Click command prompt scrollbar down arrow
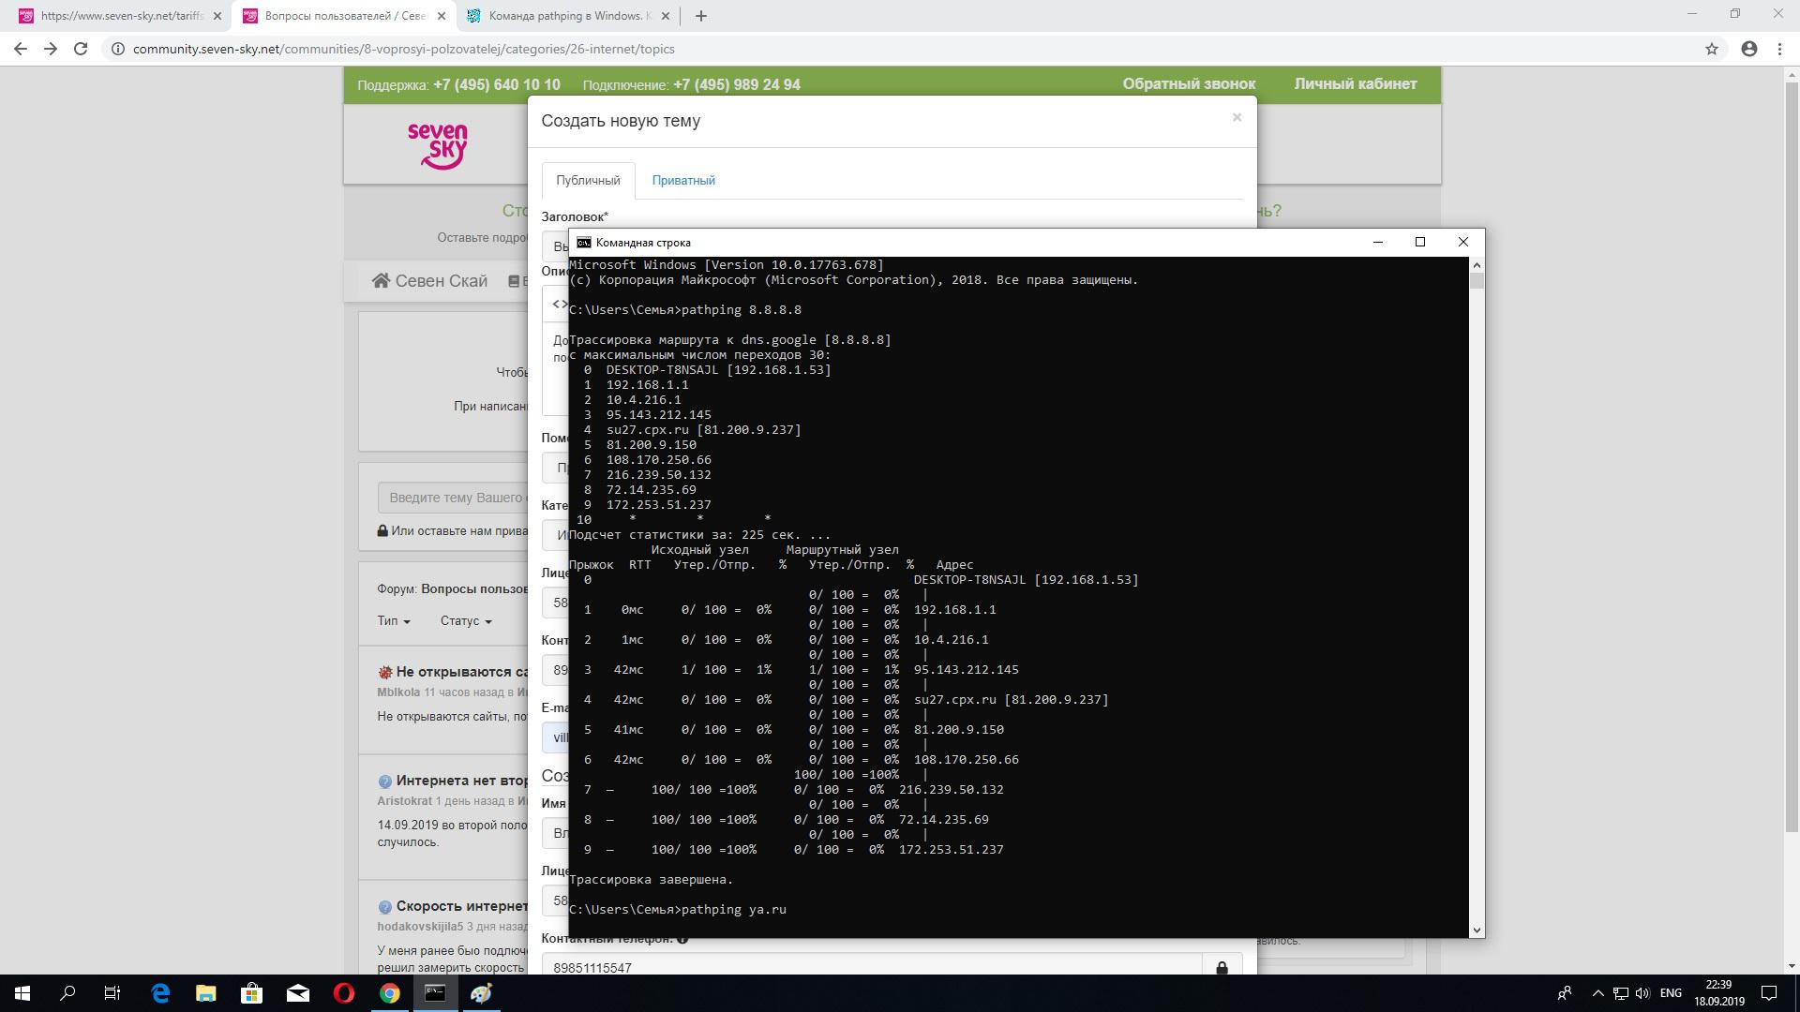Viewport: 1800px width, 1012px height. coord(1477,930)
